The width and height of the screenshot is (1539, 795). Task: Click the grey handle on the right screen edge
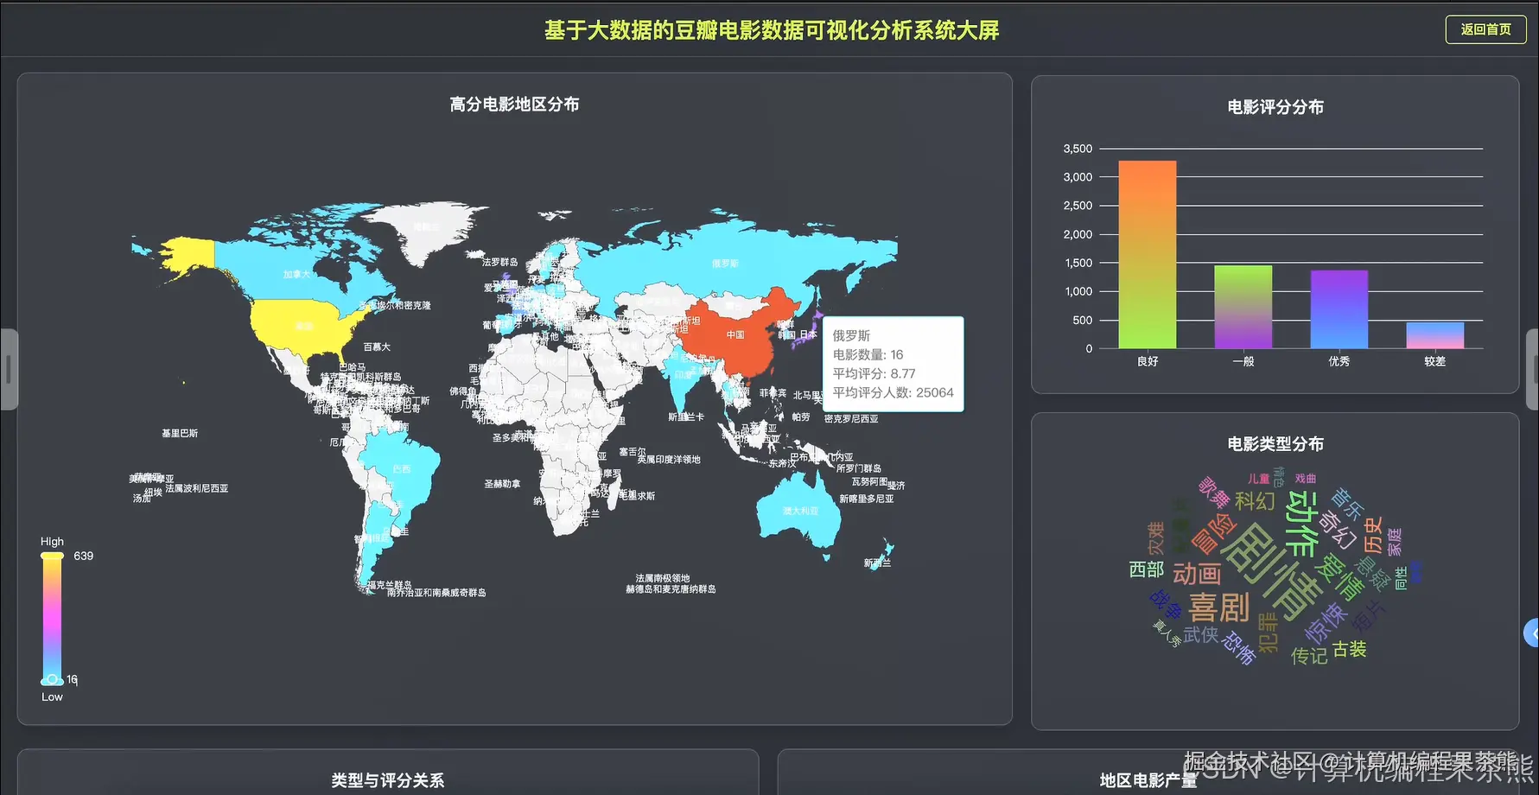(1533, 369)
